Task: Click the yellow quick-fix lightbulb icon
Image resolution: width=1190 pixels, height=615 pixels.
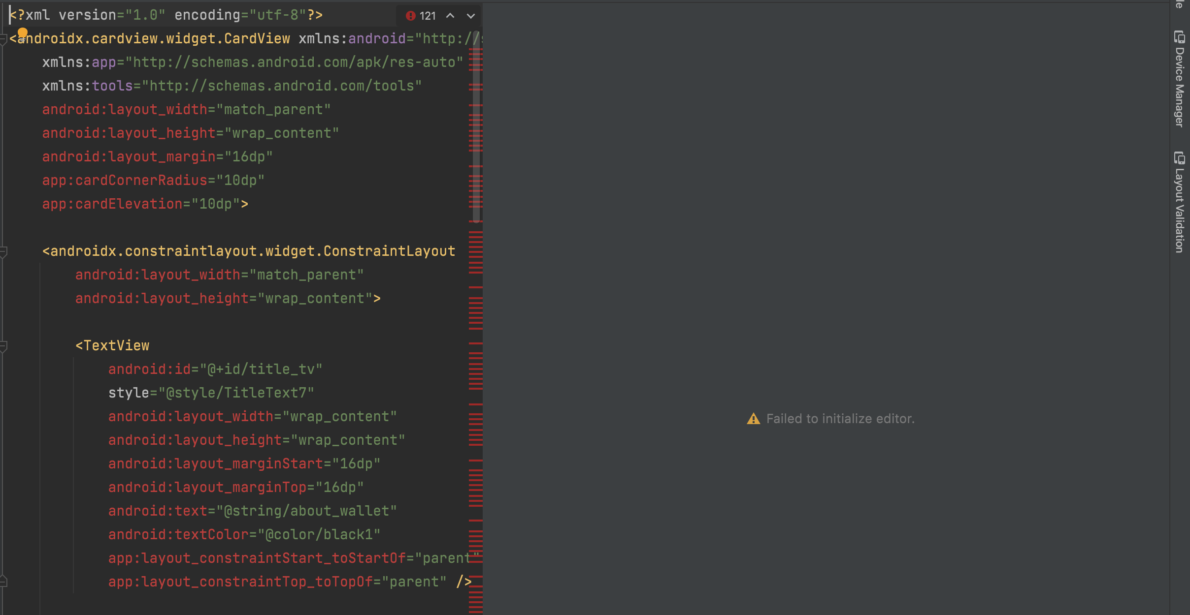Action: (x=23, y=33)
